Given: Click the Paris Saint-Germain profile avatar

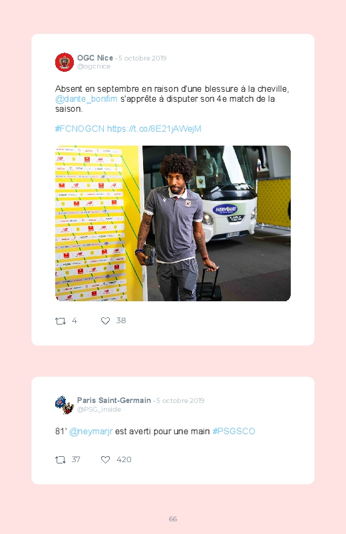Looking at the screenshot, I should click(x=65, y=405).
